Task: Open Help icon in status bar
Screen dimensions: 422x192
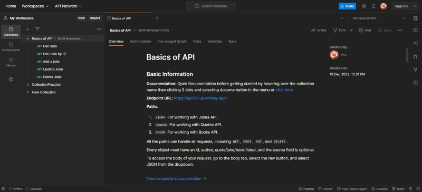Action: pos(417,189)
